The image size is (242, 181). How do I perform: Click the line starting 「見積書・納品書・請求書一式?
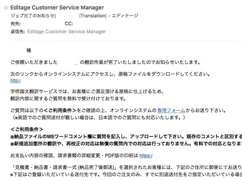(126, 167)
